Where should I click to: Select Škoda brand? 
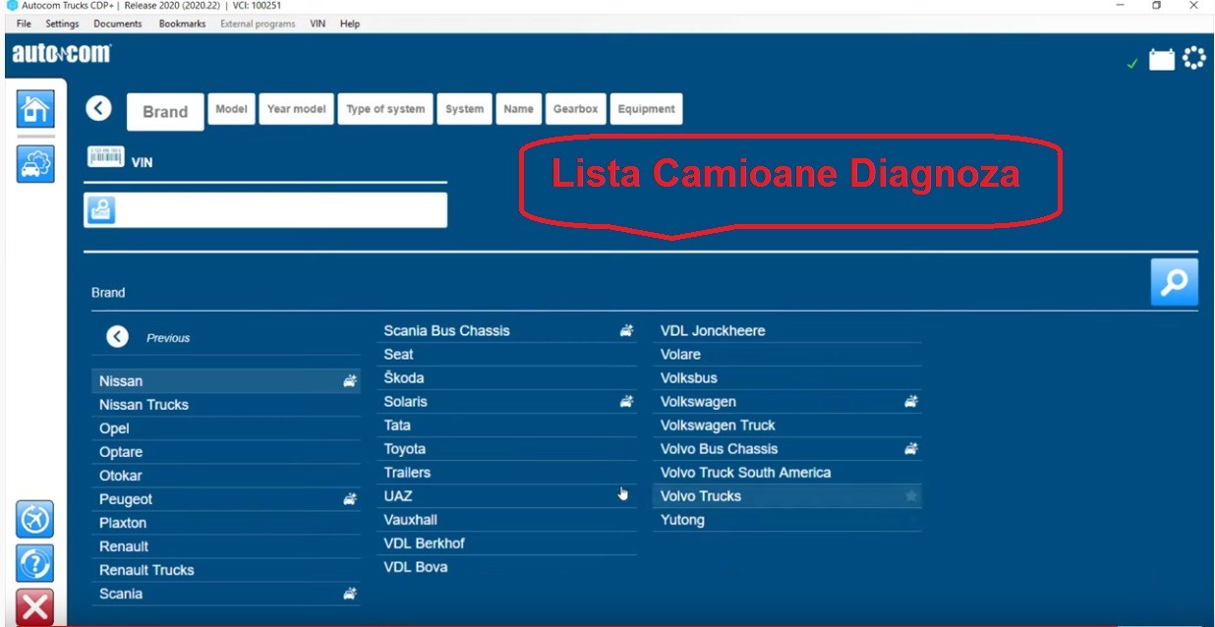[x=507, y=378]
